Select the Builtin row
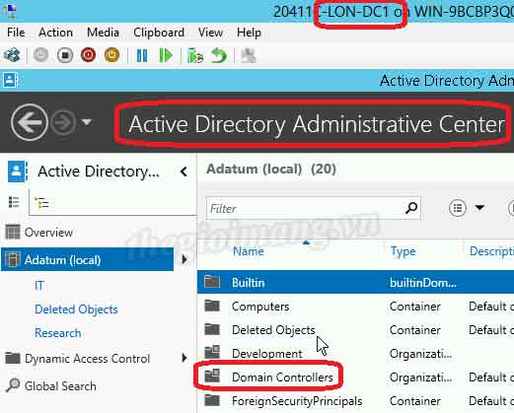 [355, 282]
